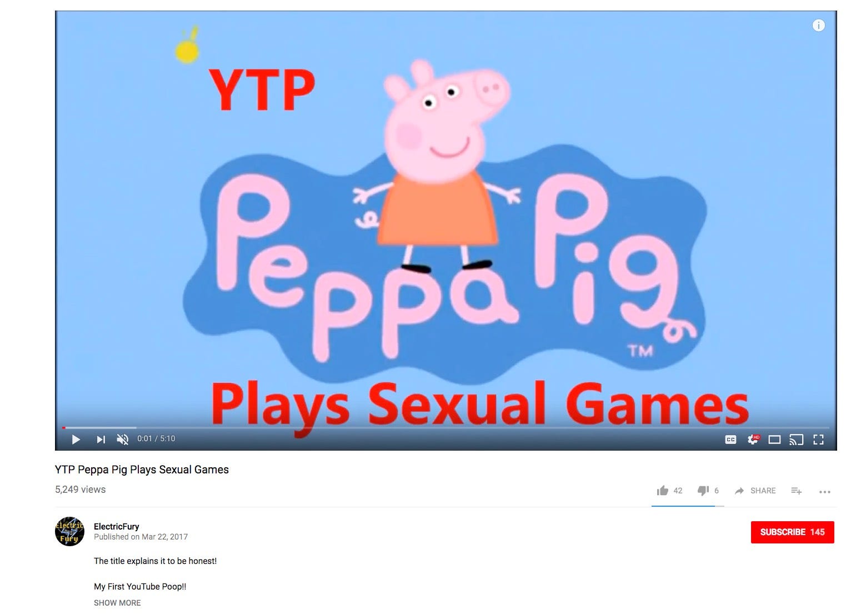The image size is (851, 614).
Task: Toggle closed captions
Action: point(730,440)
